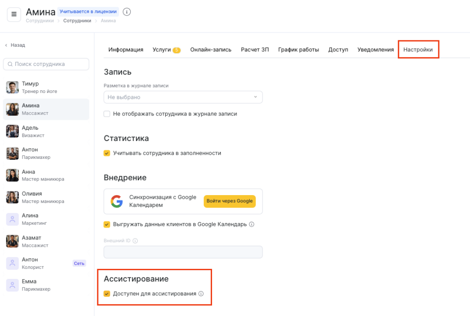Click the Google logo icon
Screen dimensions: 470x316
(x=117, y=201)
